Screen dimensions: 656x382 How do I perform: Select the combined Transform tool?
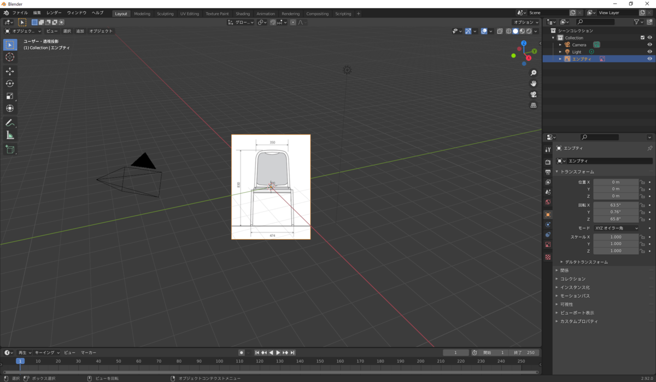(10, 108)
